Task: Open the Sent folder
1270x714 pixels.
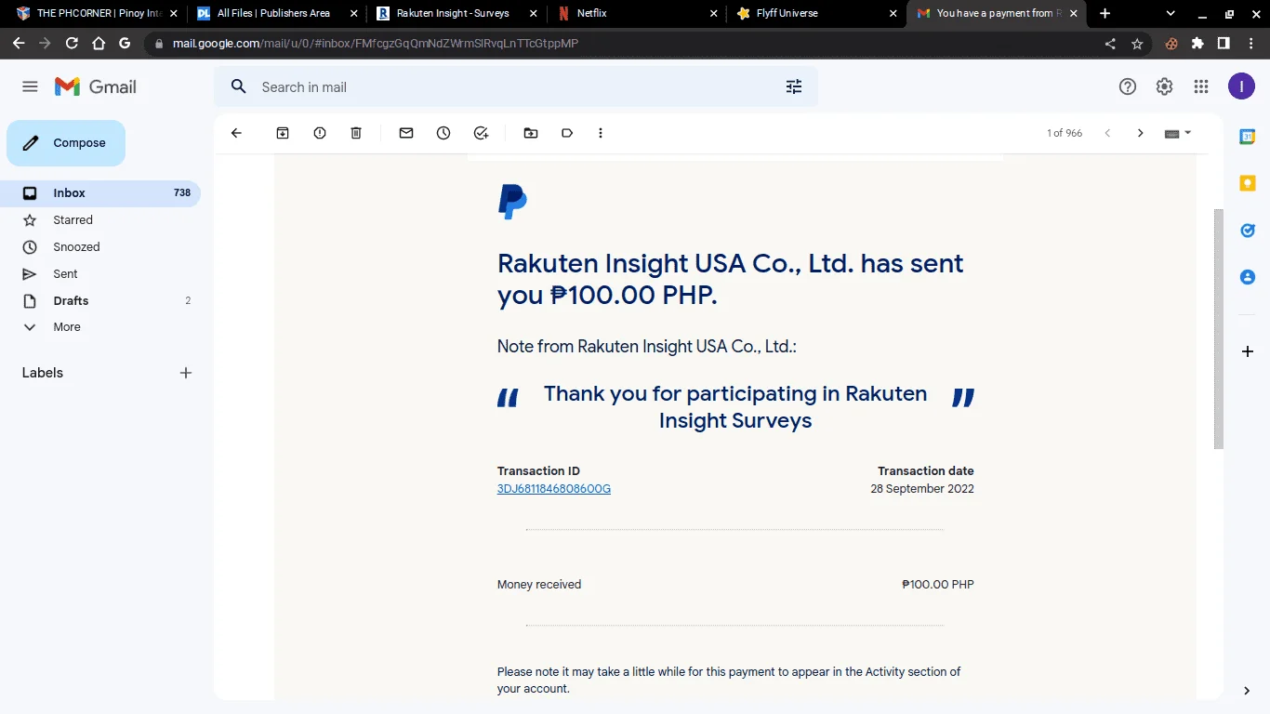Action: click(100, 274)
